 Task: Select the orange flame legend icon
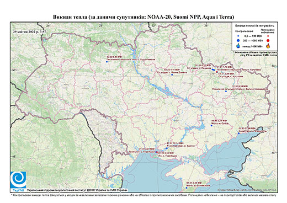(268, 46)
